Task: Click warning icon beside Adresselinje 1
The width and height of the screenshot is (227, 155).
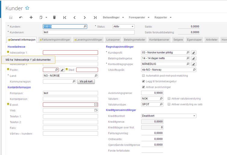Action: [8, 52]
